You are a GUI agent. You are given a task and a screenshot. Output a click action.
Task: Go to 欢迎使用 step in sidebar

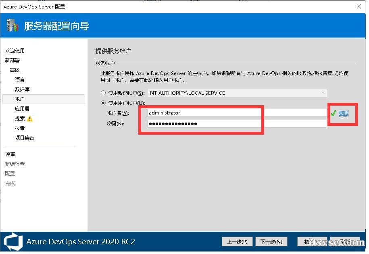(15, 50)
